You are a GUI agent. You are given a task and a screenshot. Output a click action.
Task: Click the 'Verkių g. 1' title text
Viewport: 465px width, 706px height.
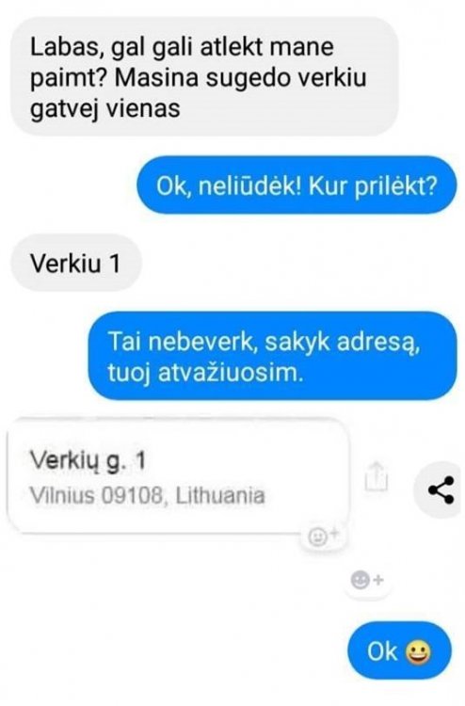click(x=88, y=461)
